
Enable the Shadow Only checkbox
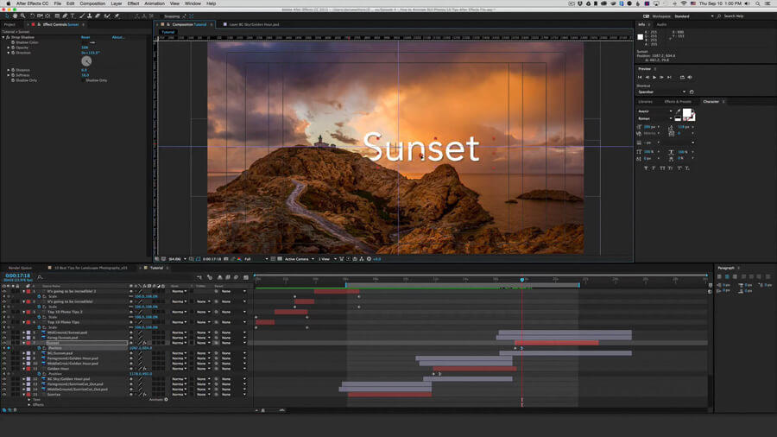84,80
